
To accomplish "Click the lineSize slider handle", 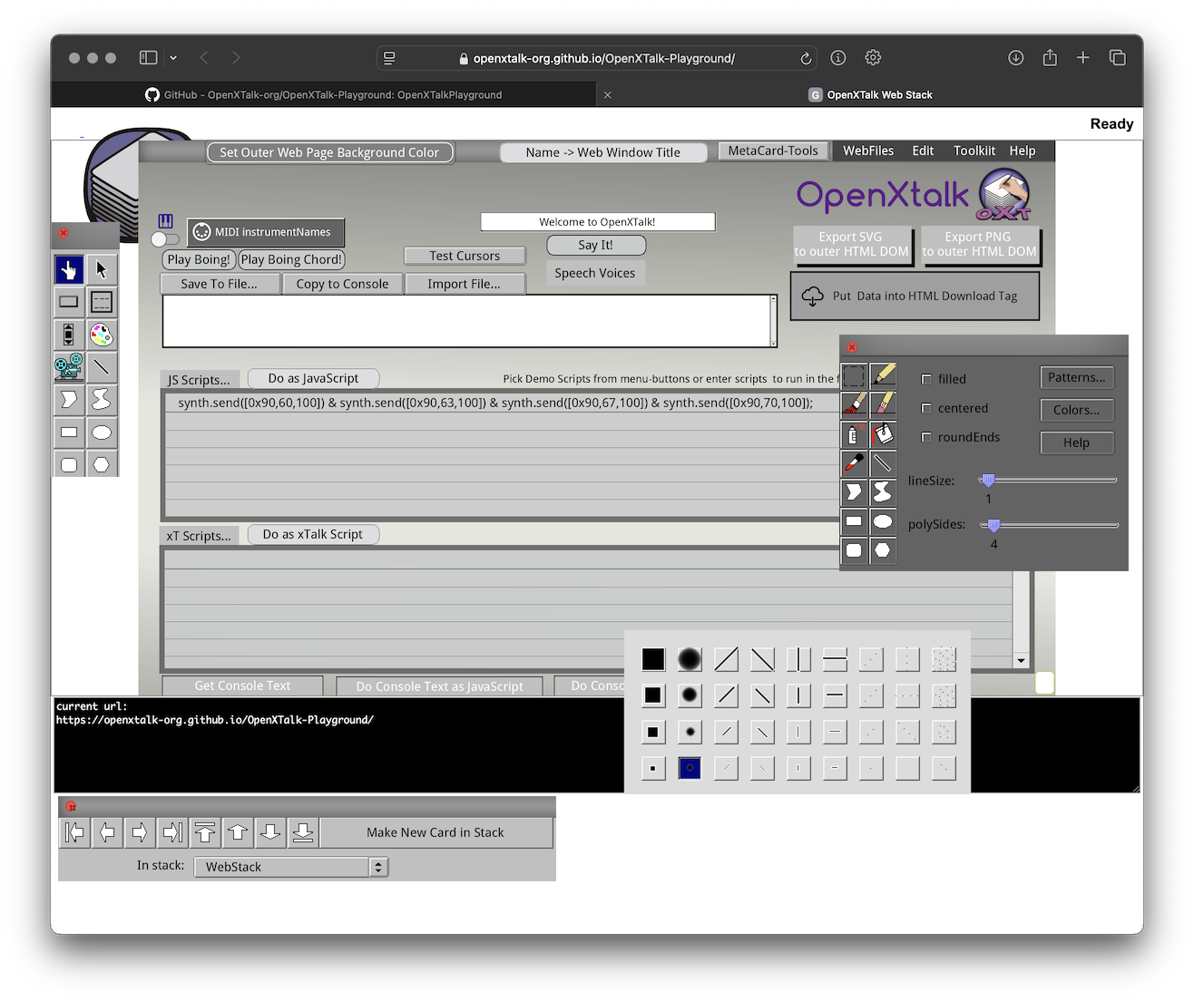I will pos(989,480).
